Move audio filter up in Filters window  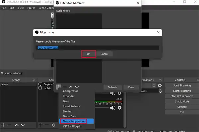71,87
